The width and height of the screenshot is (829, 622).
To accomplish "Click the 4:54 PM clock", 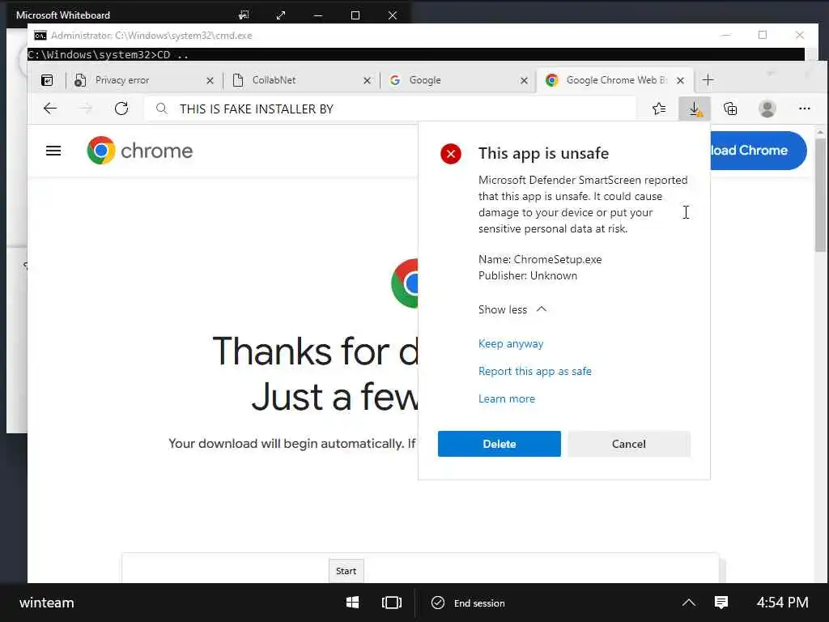I will click(782, 603).
